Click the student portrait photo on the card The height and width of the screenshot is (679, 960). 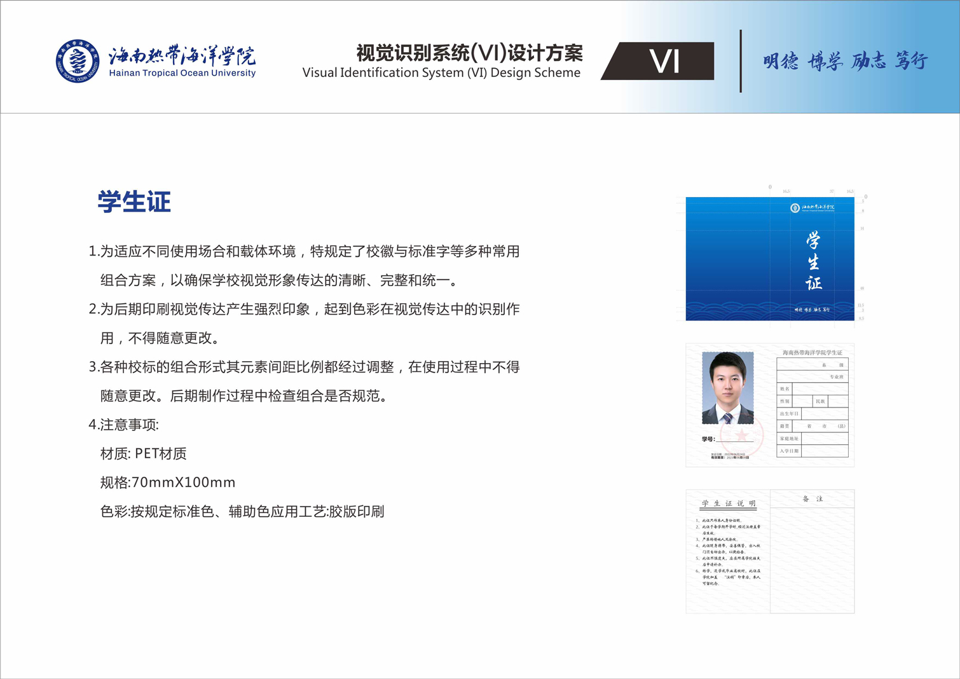pos(727,388)
